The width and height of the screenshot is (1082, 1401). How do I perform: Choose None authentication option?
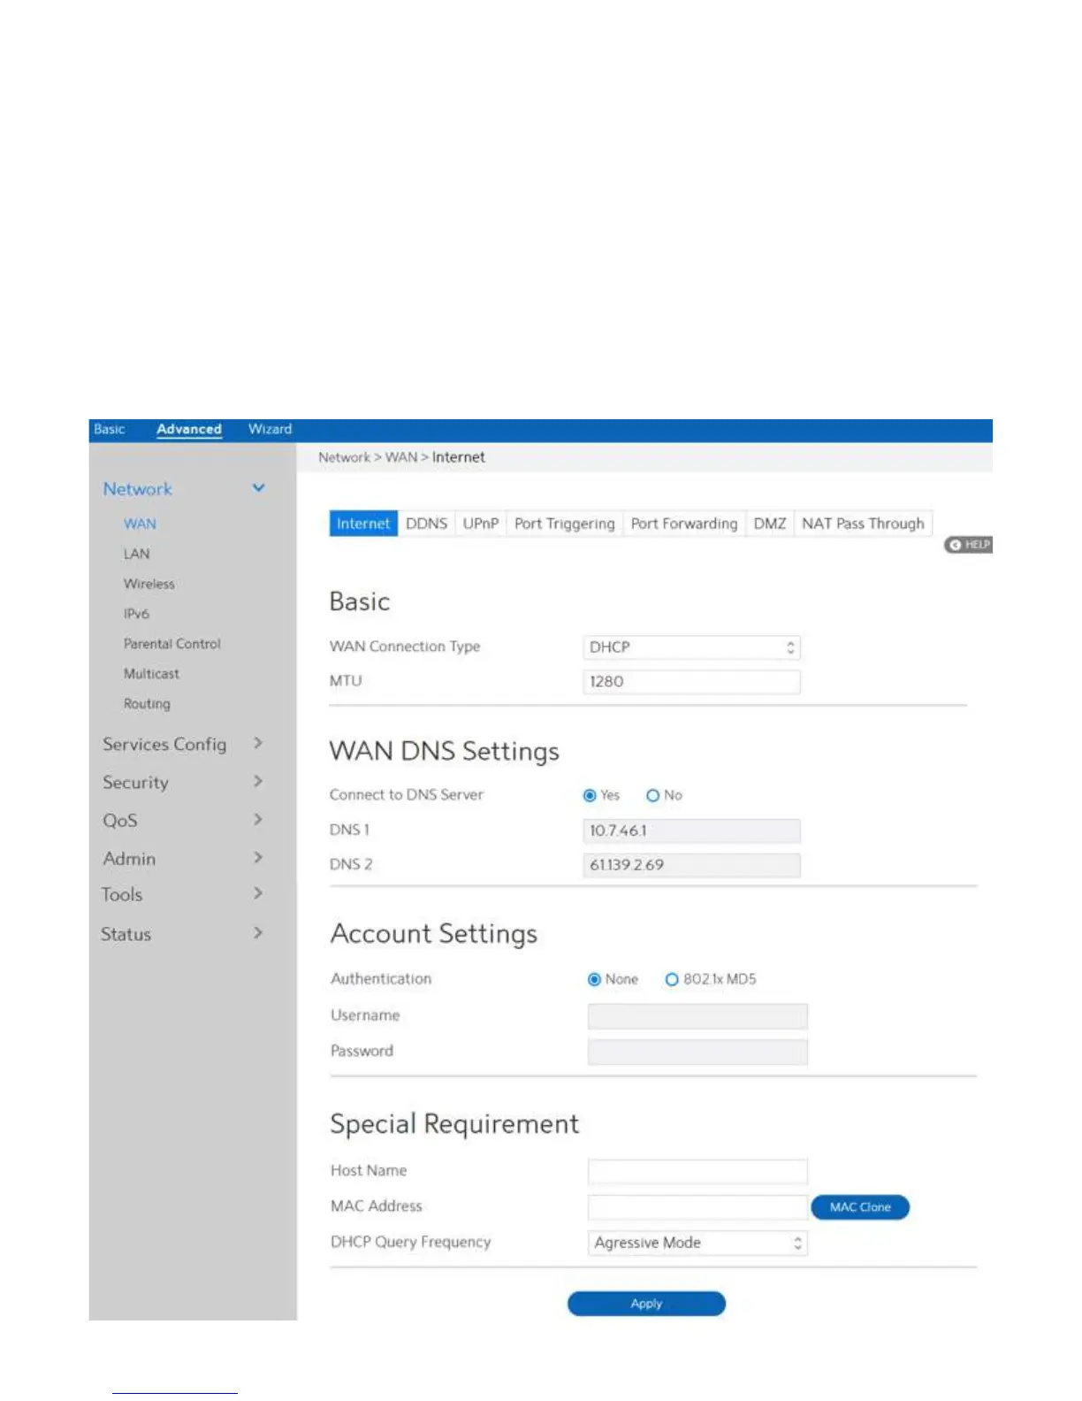pyautogui.click(x=594, y=979)
